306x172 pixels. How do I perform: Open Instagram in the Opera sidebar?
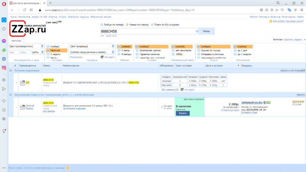point(4,68)
